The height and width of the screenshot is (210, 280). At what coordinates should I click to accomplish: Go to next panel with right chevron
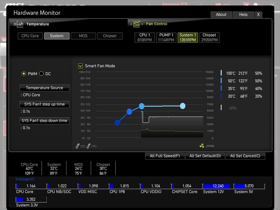tap(142, 24)
